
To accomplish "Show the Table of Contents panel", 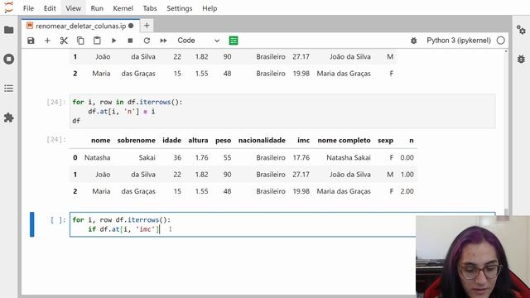I will pyautogui.click(x=9, y=89).
